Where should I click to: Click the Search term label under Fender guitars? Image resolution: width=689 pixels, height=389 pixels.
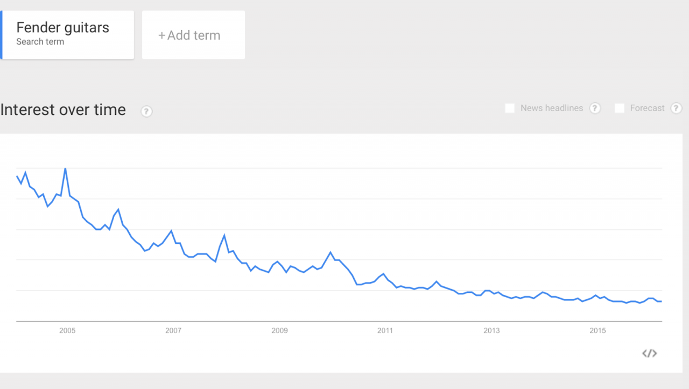click(x=40, y=42)
